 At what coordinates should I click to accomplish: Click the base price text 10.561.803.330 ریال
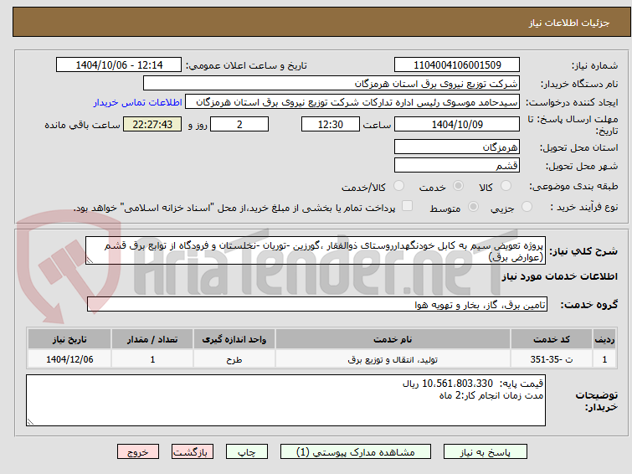[447, 384]
